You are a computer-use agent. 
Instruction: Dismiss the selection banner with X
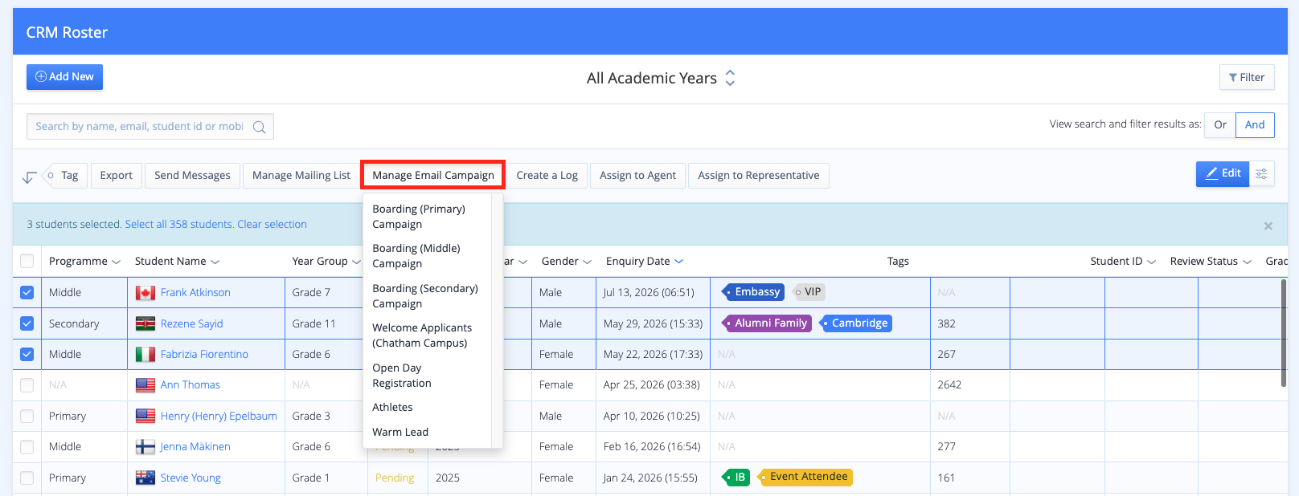[x=1268, y=226]
